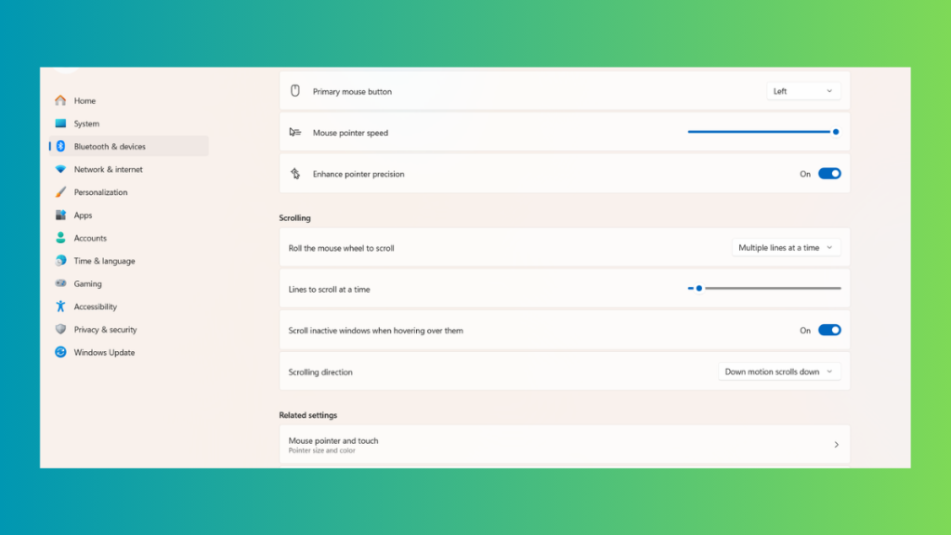This screenshot has width=951, height=535.
Task: Open Network & internet settings
Action: 128,169
